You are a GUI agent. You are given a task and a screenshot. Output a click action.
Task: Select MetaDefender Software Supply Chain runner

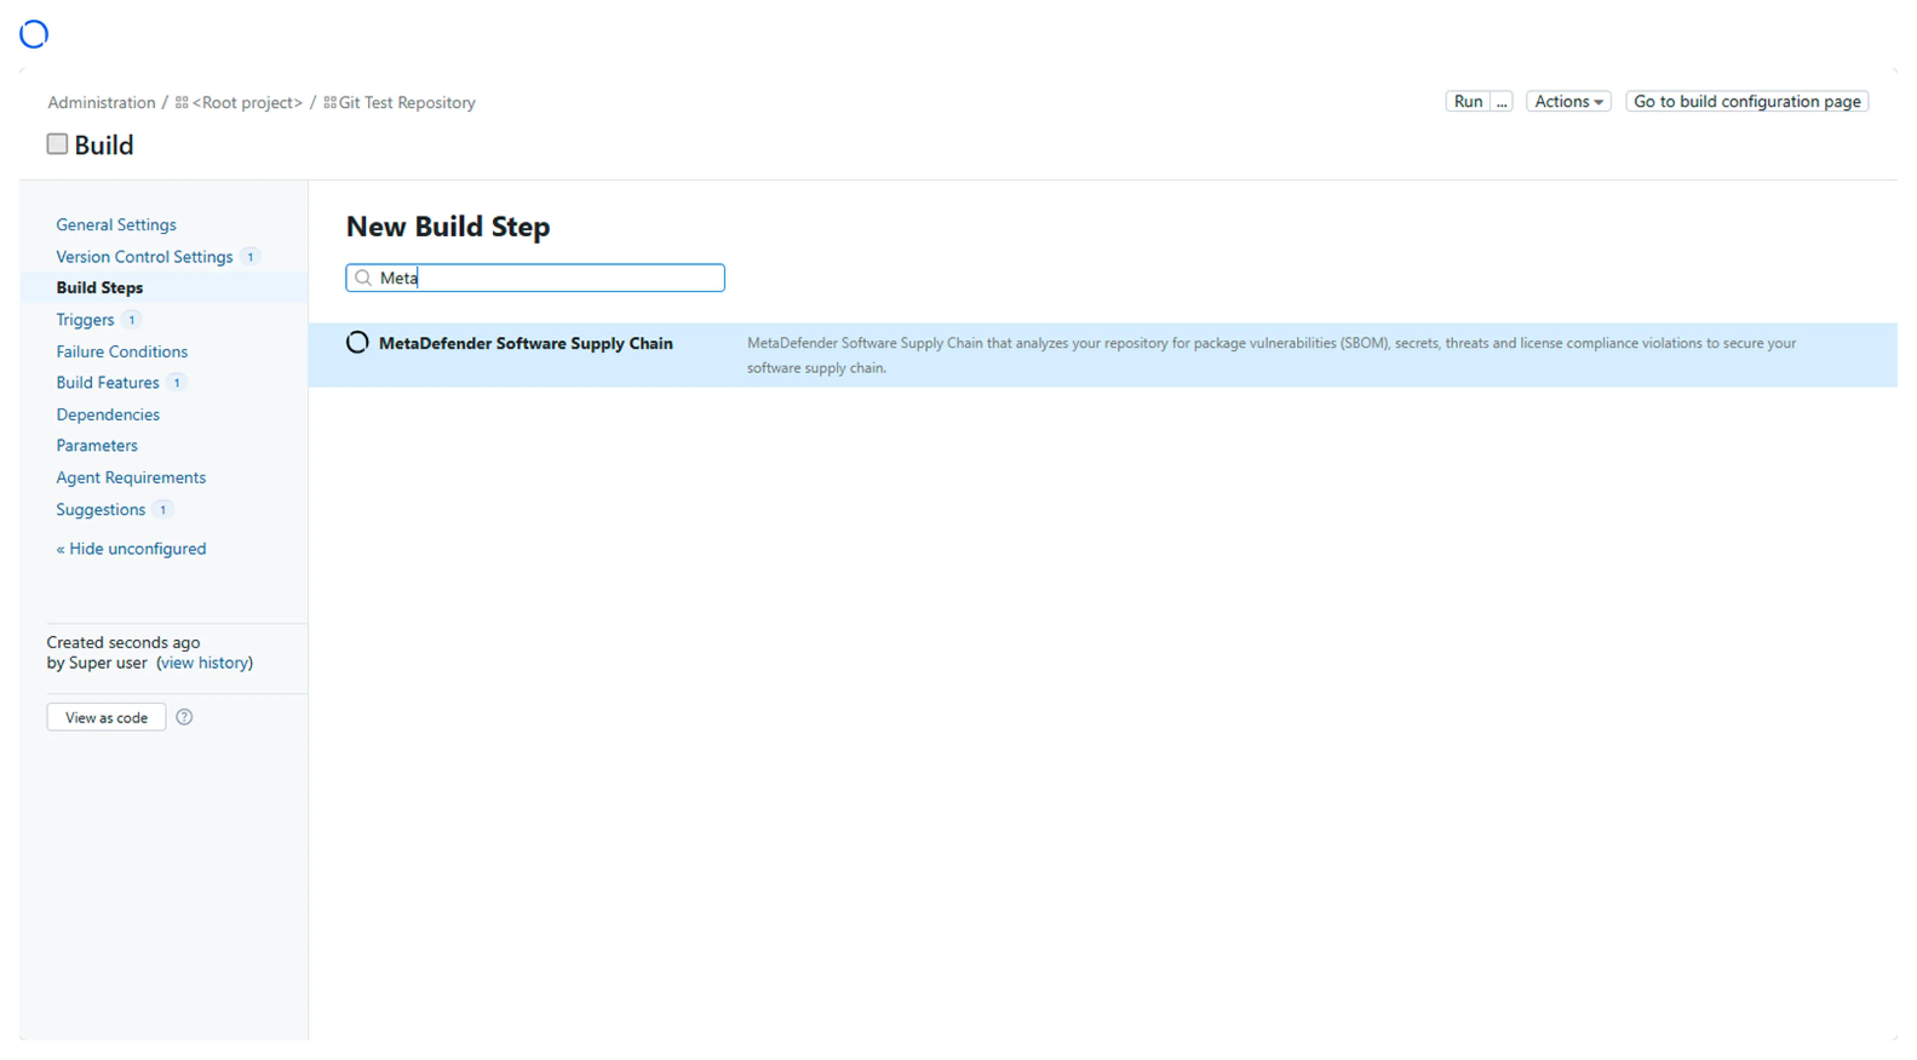tap(526, 343)
